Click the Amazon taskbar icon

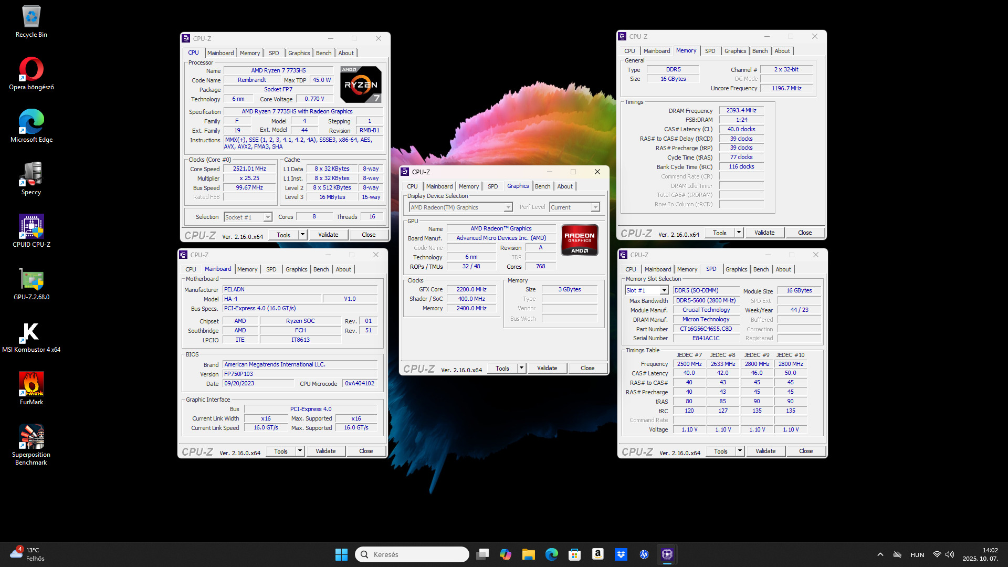pos(597,554)
